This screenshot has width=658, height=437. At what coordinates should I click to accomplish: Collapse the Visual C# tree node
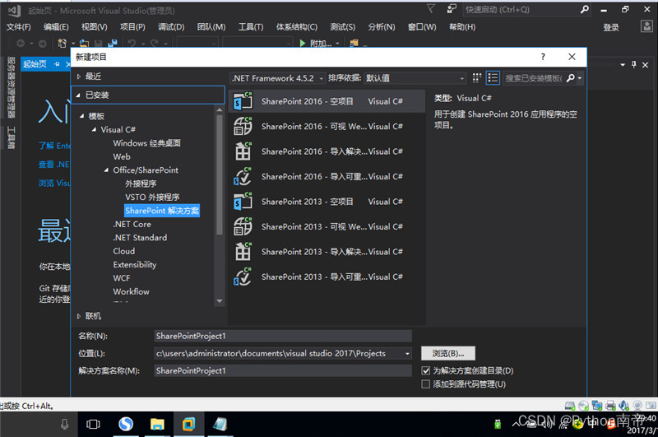(94, 130)
